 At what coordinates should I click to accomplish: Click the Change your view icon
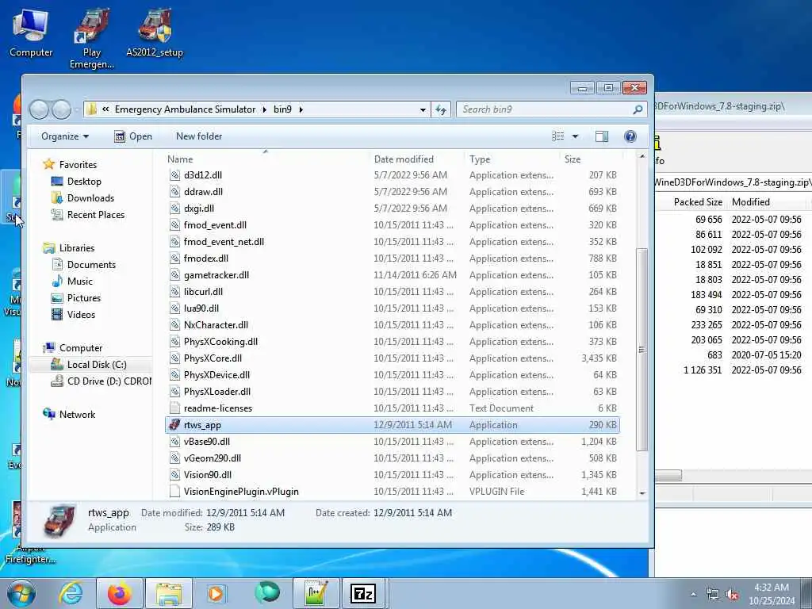pyautogui.click(x=557, y=136)
